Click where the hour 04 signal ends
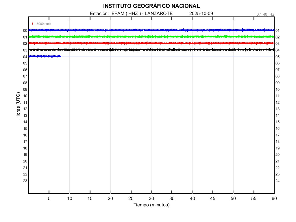The image size is (296, 222). coord(61,56)
